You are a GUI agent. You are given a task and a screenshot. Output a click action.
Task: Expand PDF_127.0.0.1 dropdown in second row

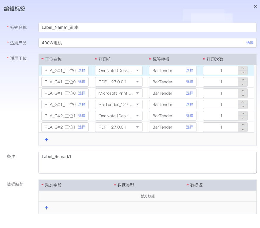[137, 82]
